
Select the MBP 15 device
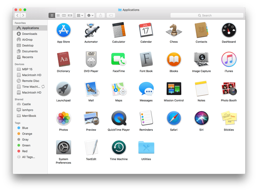coord(30,69)
